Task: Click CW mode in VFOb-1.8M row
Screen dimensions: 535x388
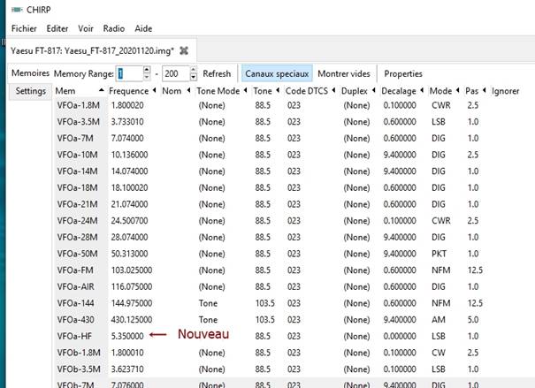Action: (439, 353)
